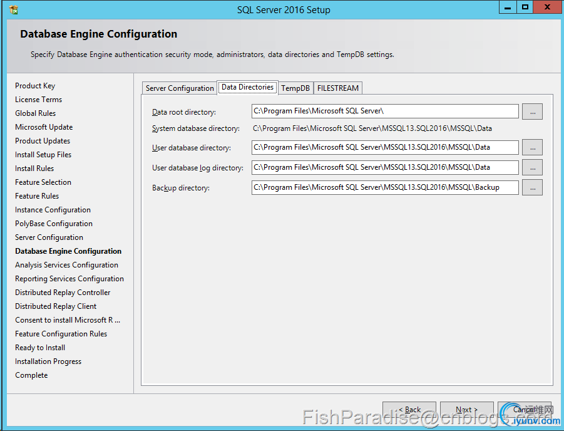The height and width of the screenshot is (431, 564).
Task: Select Microsoft Update in the steps list
Action: [44, 127]
